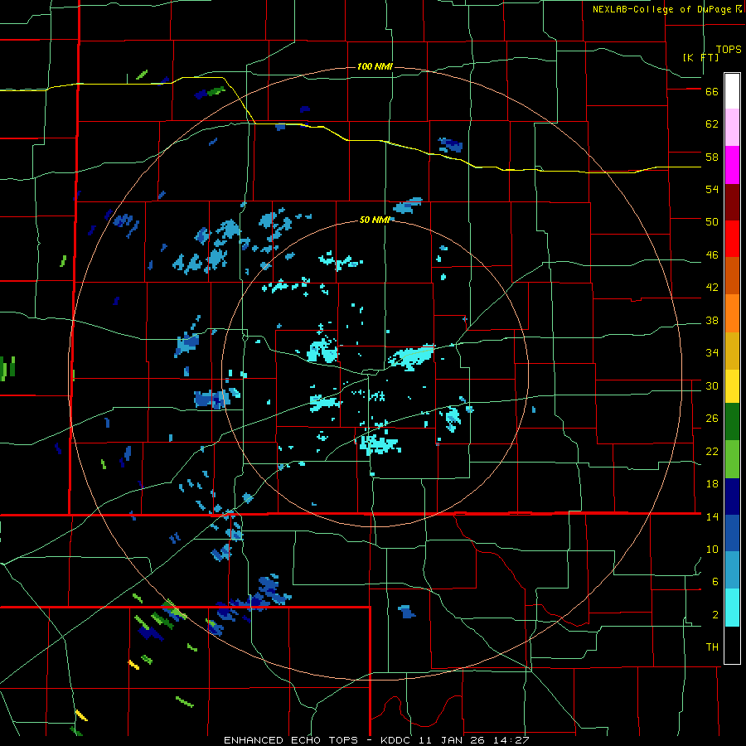The width and height of the screenshot is (746, 746).
Task: Click the white swatch in the tops legend
Action: 732,91
